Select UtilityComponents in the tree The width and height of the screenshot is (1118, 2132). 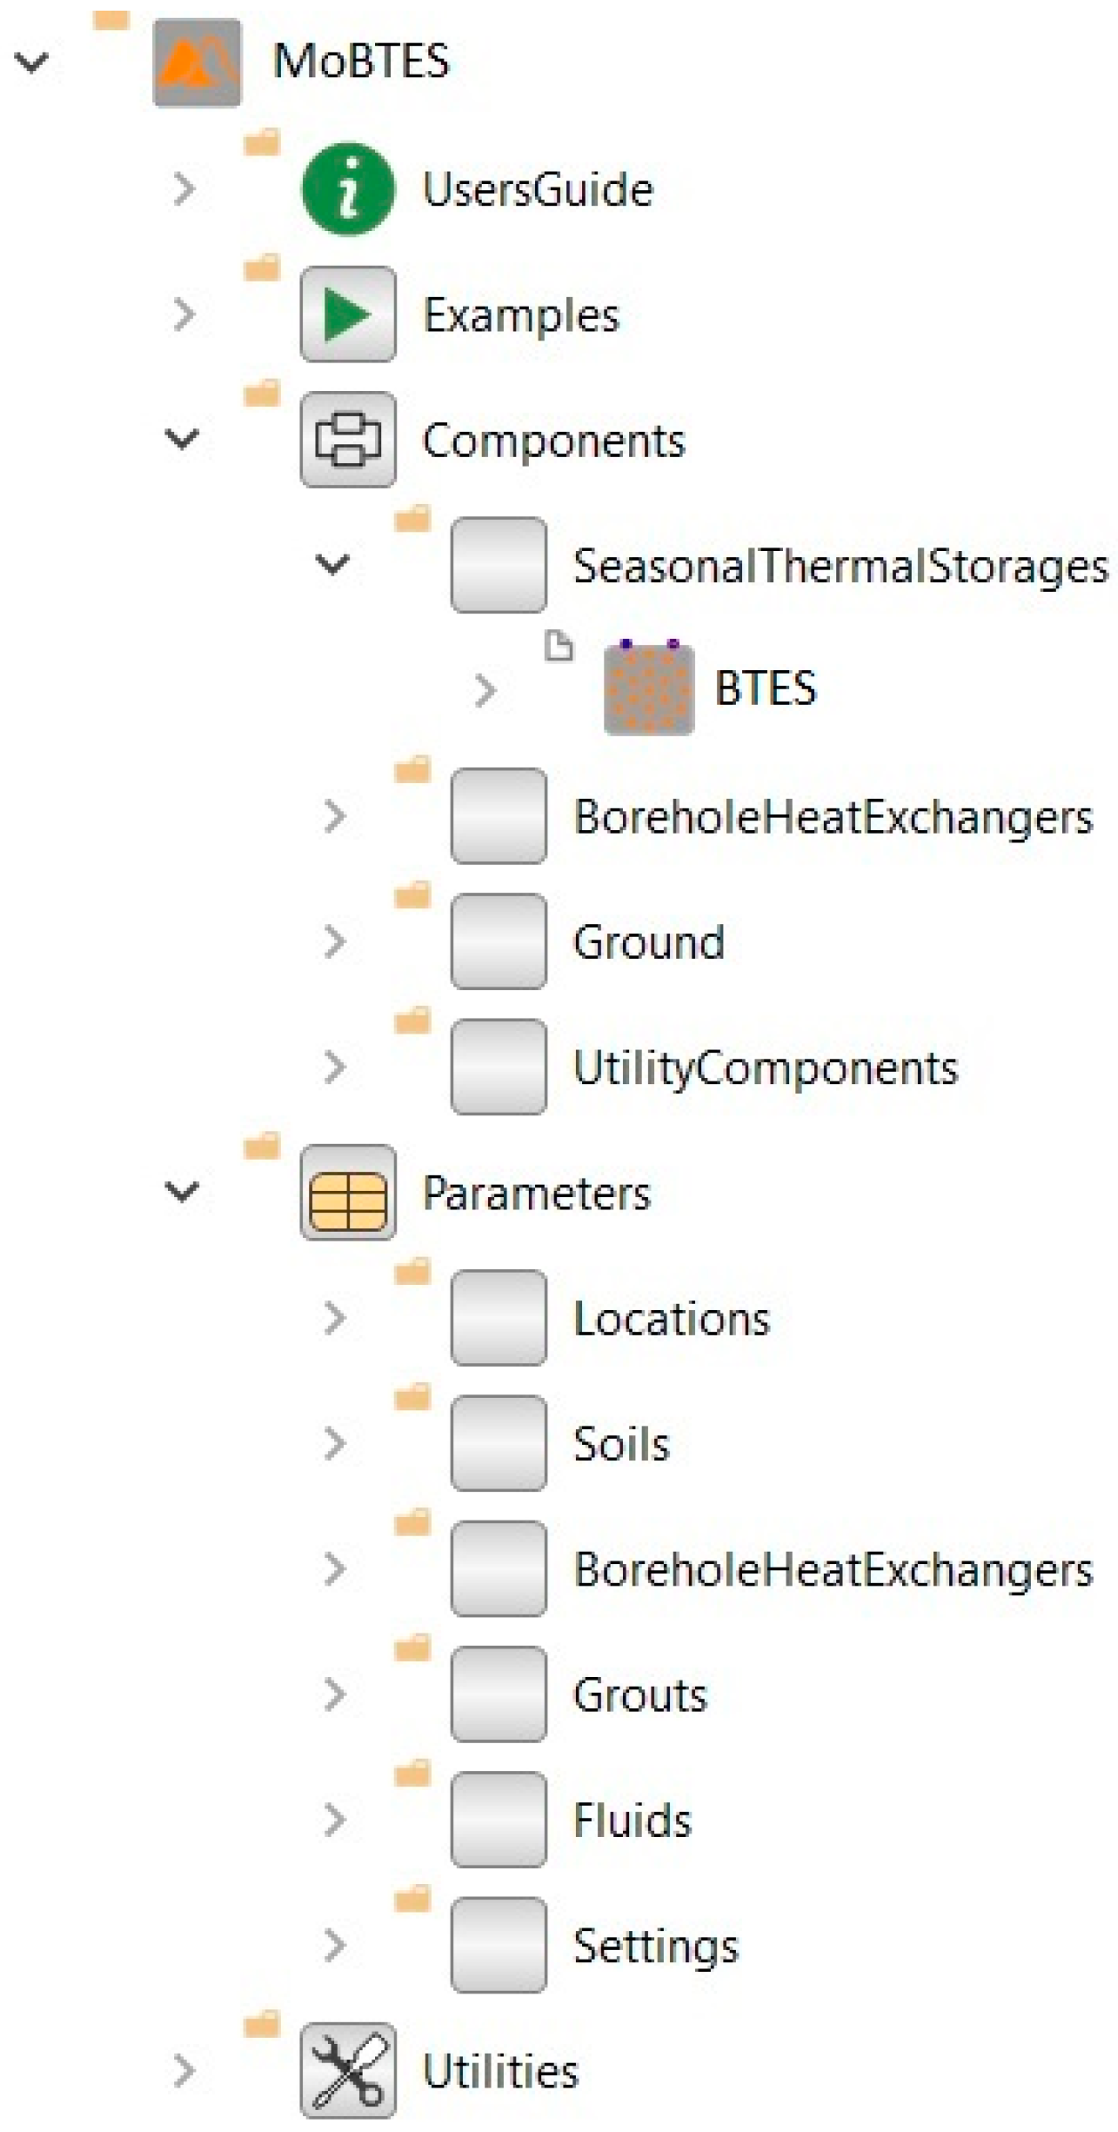[765, 1067]
